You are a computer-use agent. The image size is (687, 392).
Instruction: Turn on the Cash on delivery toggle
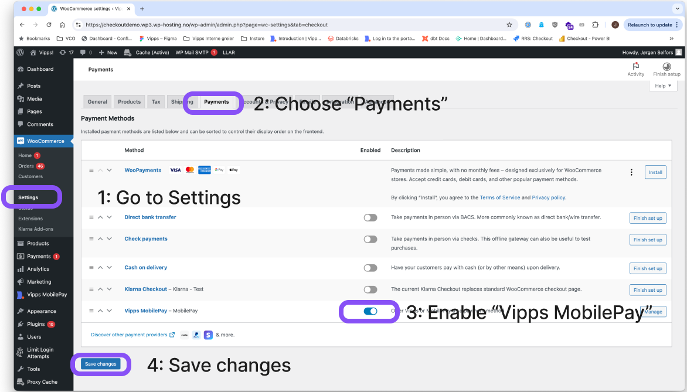click(370, 267)
